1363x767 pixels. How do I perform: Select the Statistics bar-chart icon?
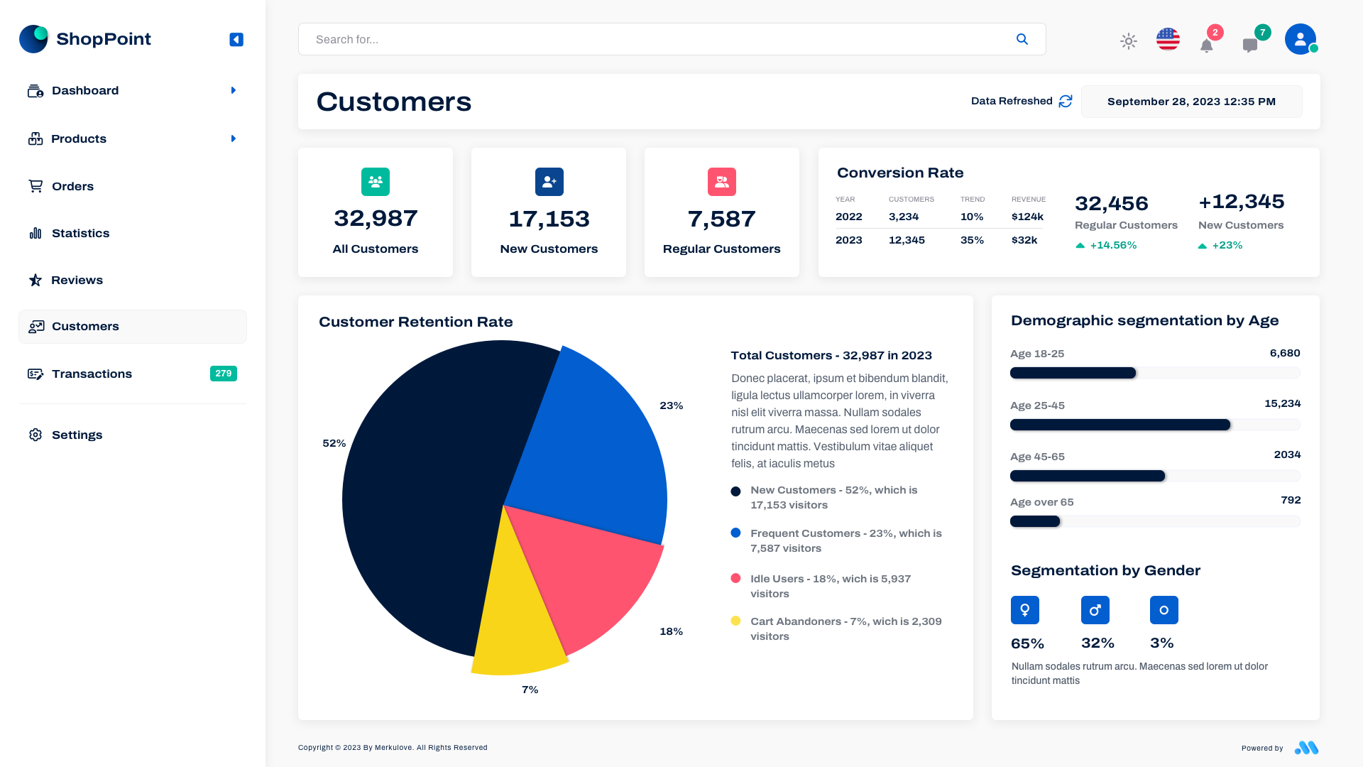tap(35, 233)
